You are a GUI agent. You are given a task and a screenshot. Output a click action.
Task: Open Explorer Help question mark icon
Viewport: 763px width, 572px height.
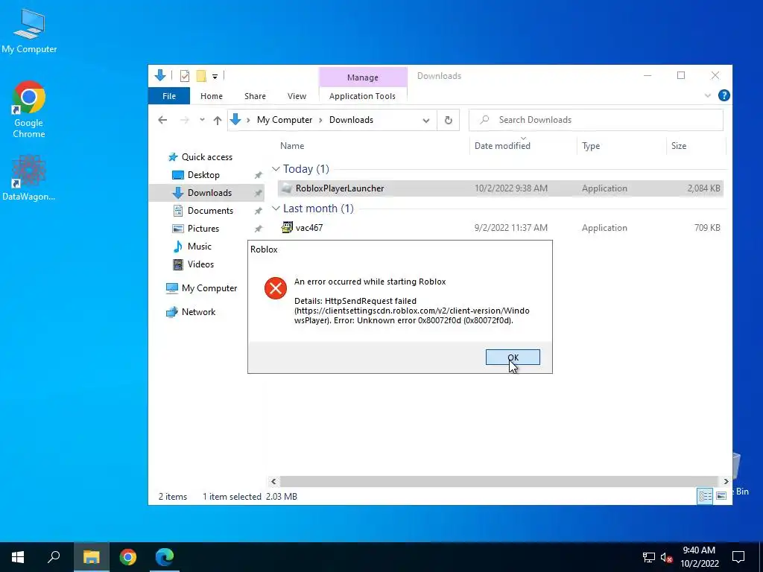(724, 95)
